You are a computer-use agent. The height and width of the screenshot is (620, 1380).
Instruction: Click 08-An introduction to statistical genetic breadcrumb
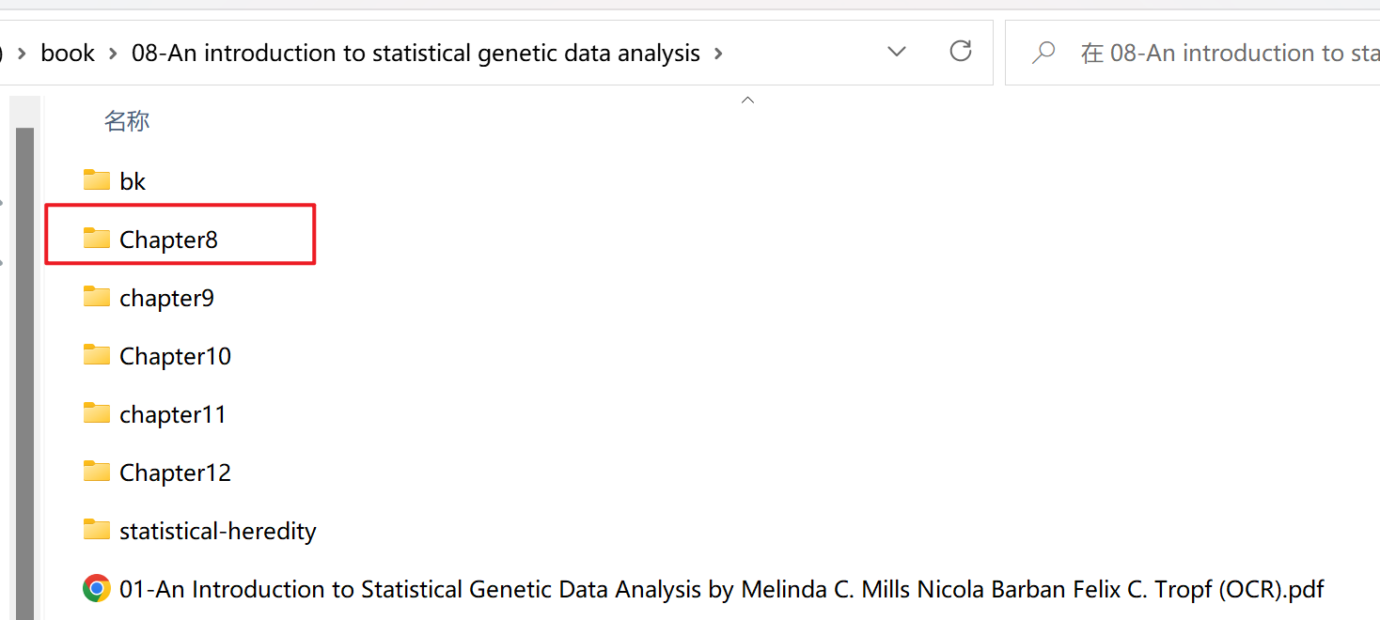(416, 54)
